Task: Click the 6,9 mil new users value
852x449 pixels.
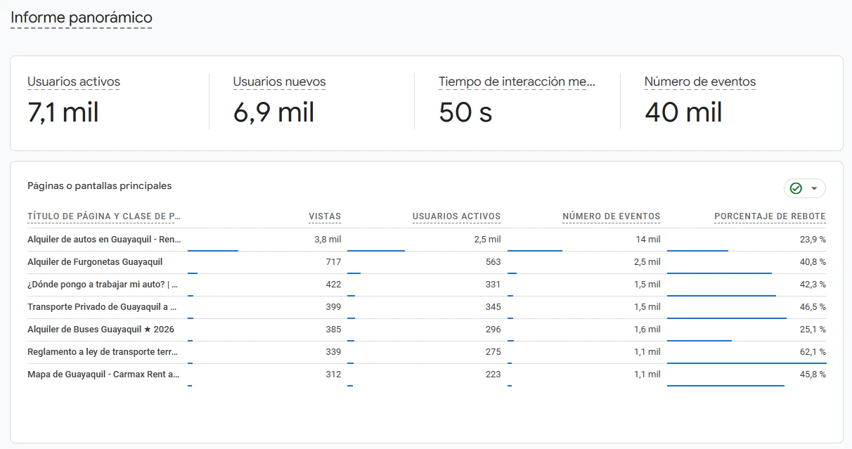Action: click(273, 112)
